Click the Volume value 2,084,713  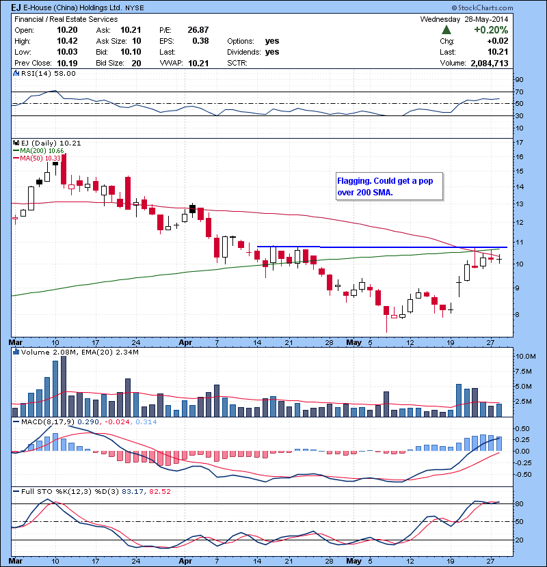pos(490,64)
